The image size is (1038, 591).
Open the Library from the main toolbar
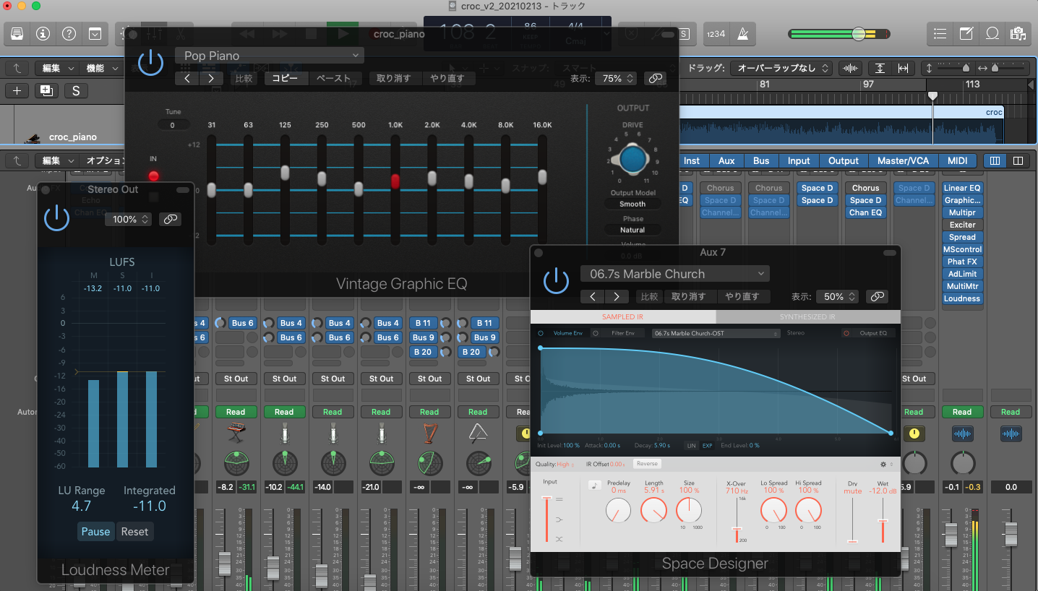(17, 33)
